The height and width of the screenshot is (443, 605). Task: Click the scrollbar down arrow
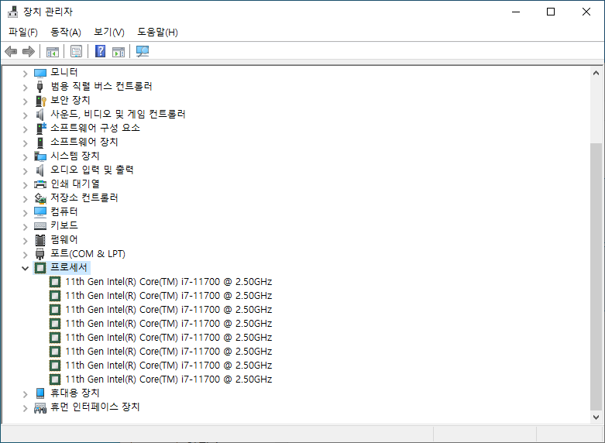(596, 417)
